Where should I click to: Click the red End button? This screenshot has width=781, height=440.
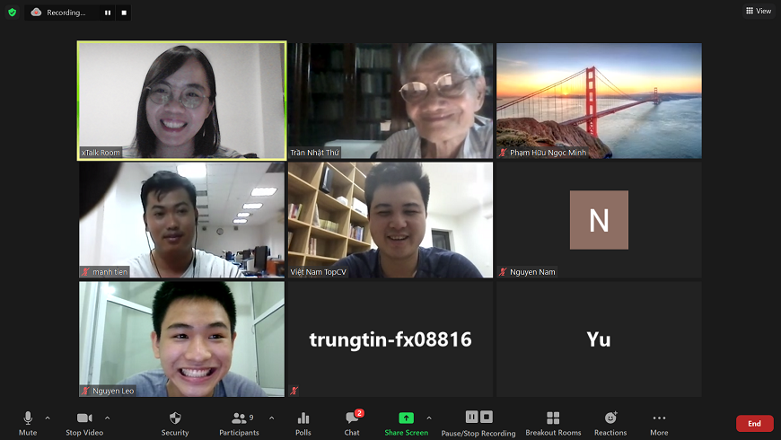[754, 423]
